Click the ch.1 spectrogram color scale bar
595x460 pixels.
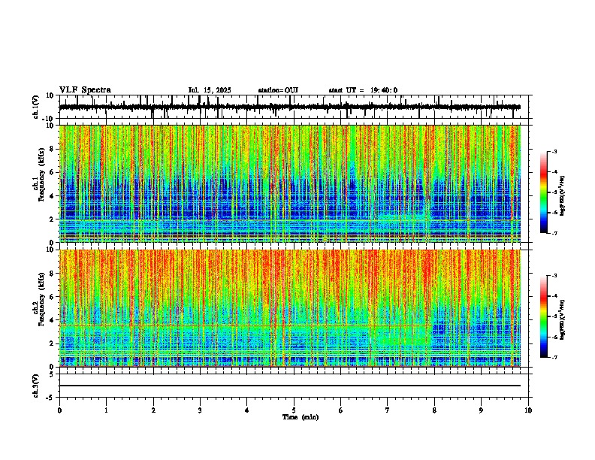click(x=544, y=192)
